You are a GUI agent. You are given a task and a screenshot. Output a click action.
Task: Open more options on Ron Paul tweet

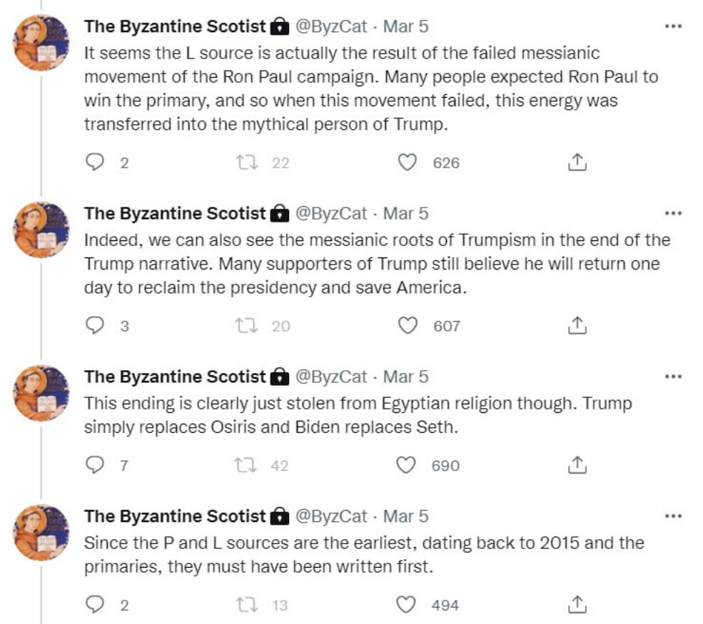672,27
